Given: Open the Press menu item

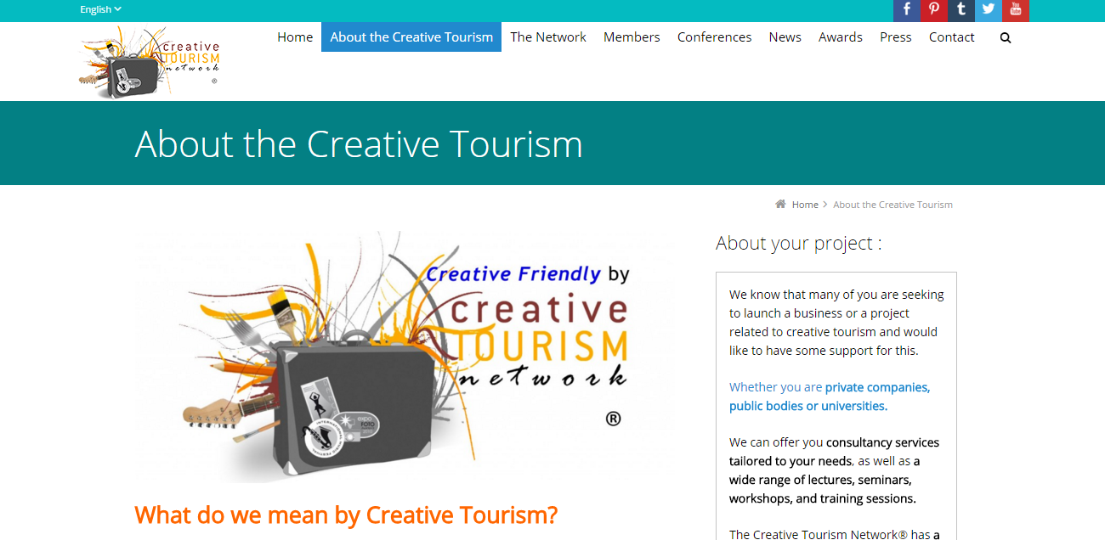Looking at the screenshot, I should [896, 37].
